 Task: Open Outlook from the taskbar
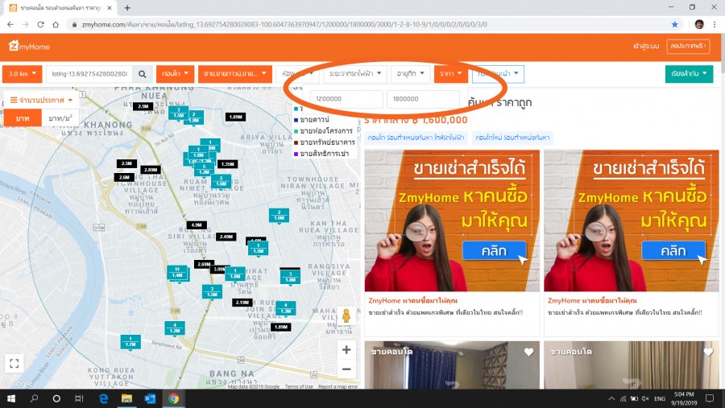point(150,398)
